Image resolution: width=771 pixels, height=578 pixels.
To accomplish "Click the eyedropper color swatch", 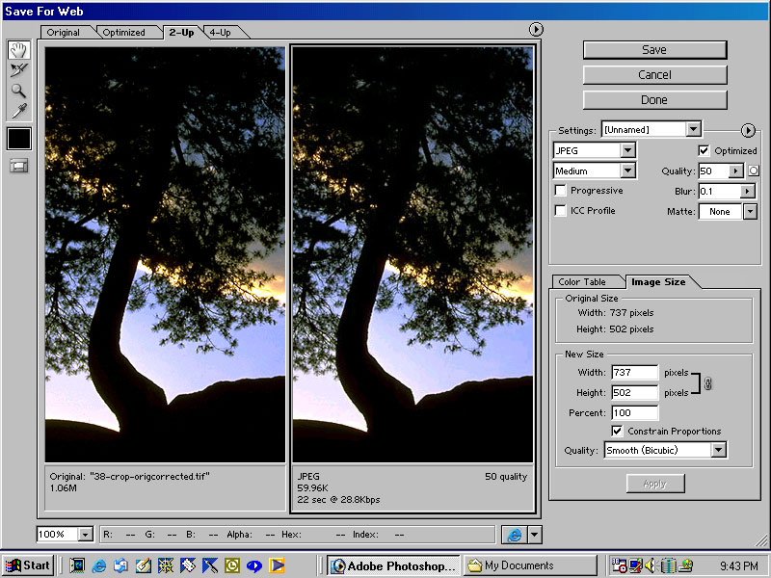I will (x=18, y=139).
